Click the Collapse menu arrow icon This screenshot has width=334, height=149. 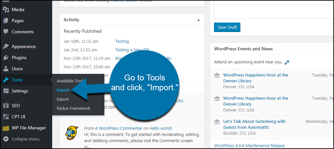tap(6, 139)
